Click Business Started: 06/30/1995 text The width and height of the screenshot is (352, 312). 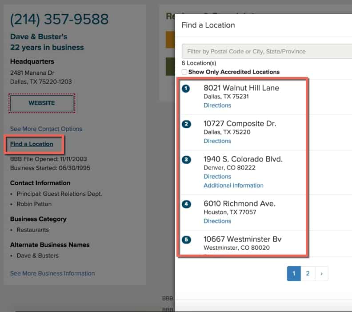tap(50, 168)
